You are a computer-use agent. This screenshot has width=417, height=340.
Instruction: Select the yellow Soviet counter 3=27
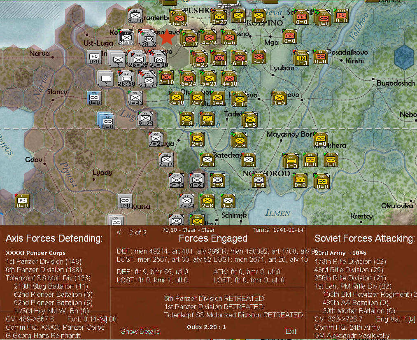click(x=219, y=17)
